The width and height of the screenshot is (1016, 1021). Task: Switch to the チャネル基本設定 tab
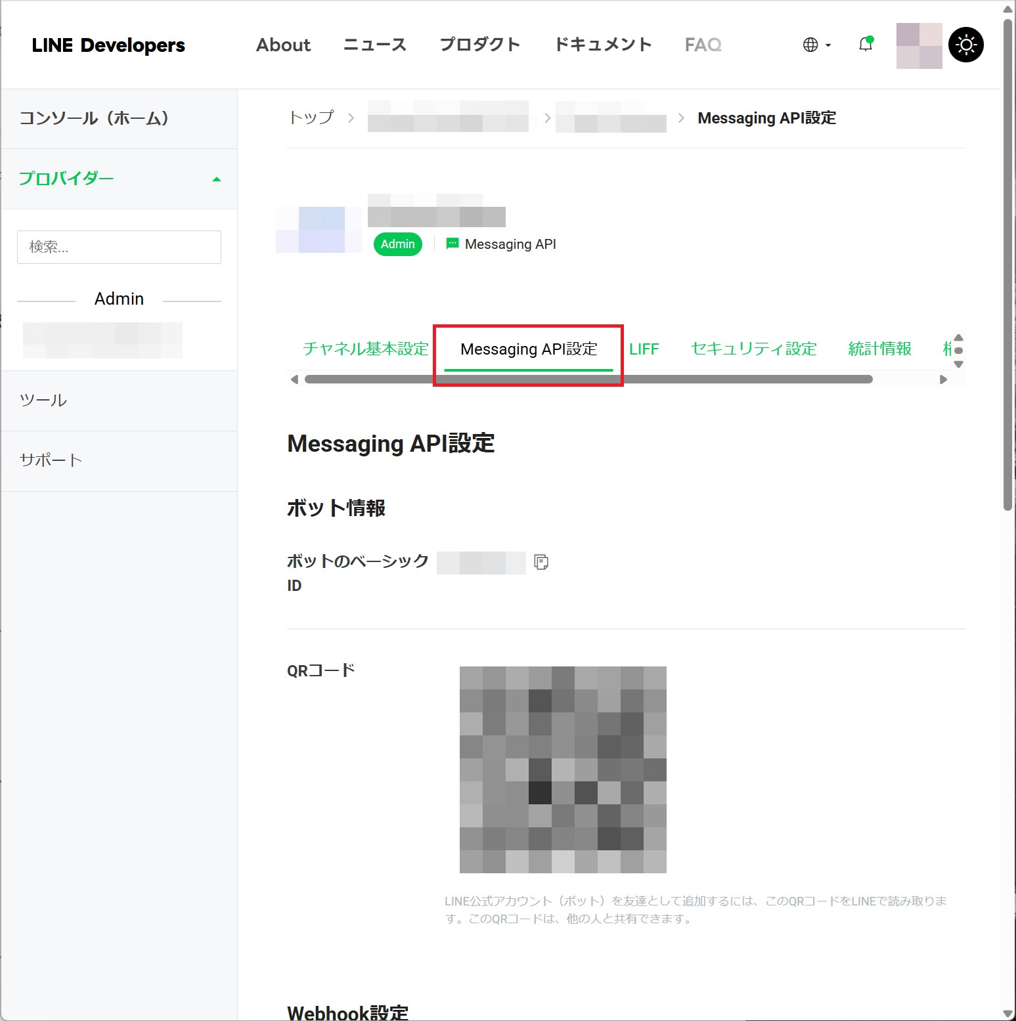tap(365, 349)
